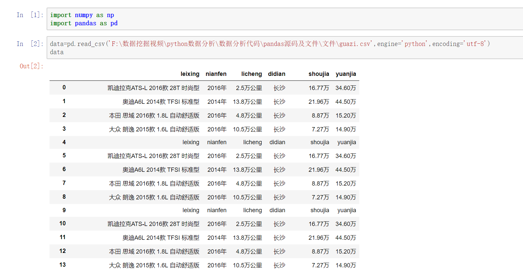This screenshot has width=523, height=269.
Task: Click the bold didian column header
Action: point(277,74)
